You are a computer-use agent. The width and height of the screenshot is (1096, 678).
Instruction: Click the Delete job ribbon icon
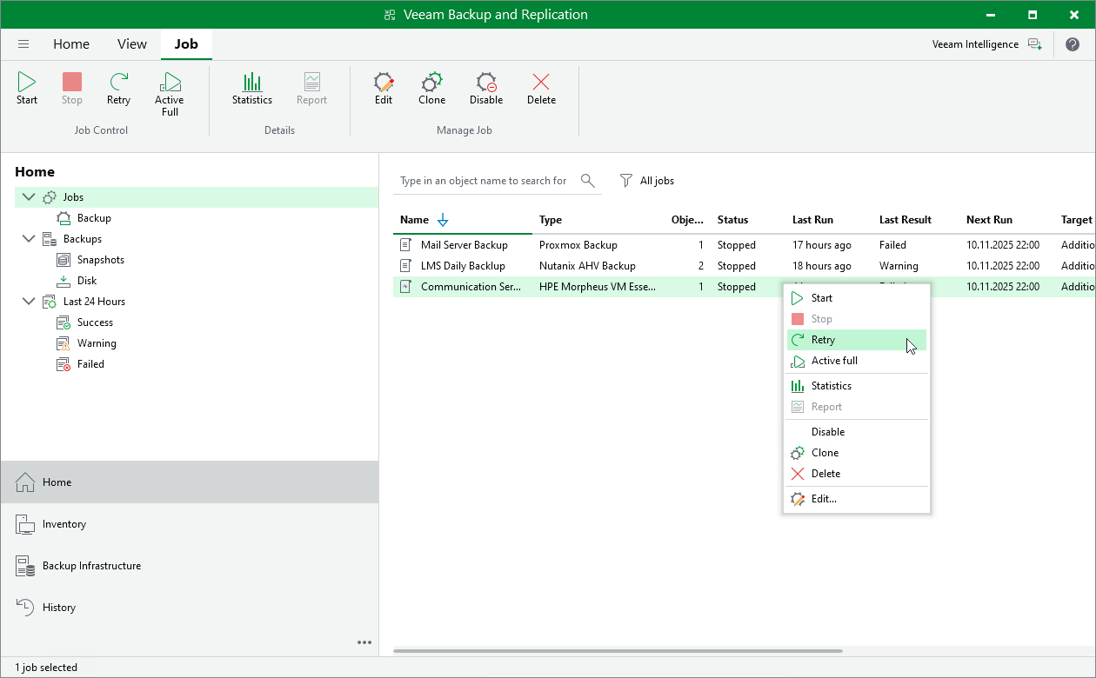click(x=541, y=89)
